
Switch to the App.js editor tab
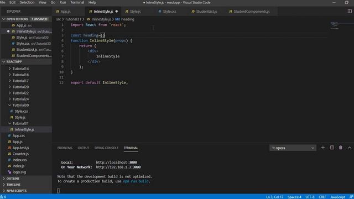69,11
